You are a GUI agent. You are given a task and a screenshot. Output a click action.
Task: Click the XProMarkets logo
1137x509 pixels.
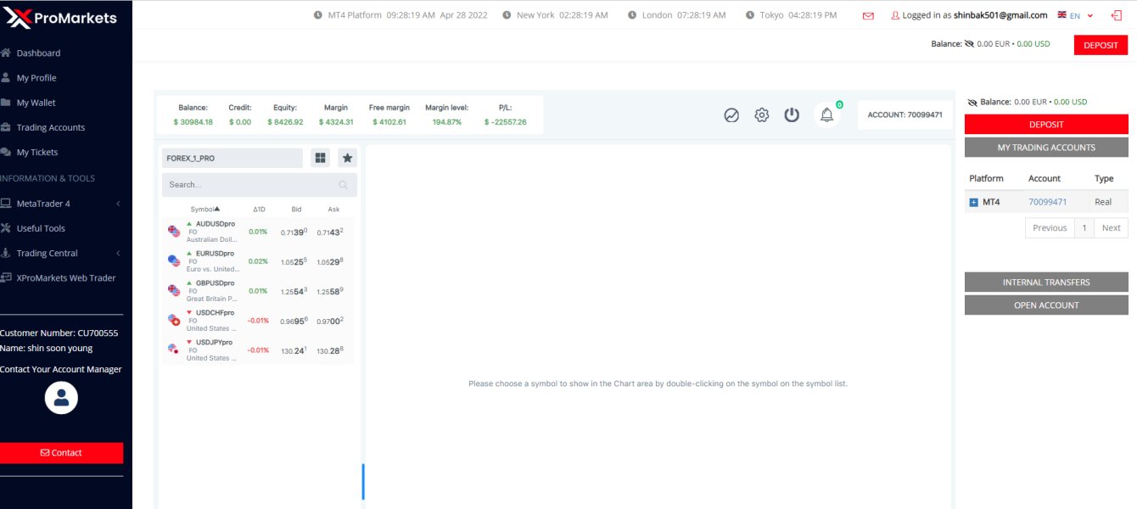[x=59, y=17]
